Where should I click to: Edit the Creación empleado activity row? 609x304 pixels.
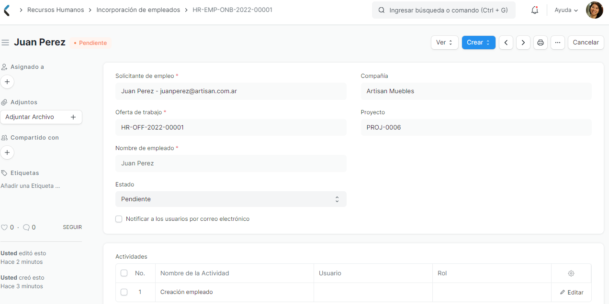click(x=572, y=293)
